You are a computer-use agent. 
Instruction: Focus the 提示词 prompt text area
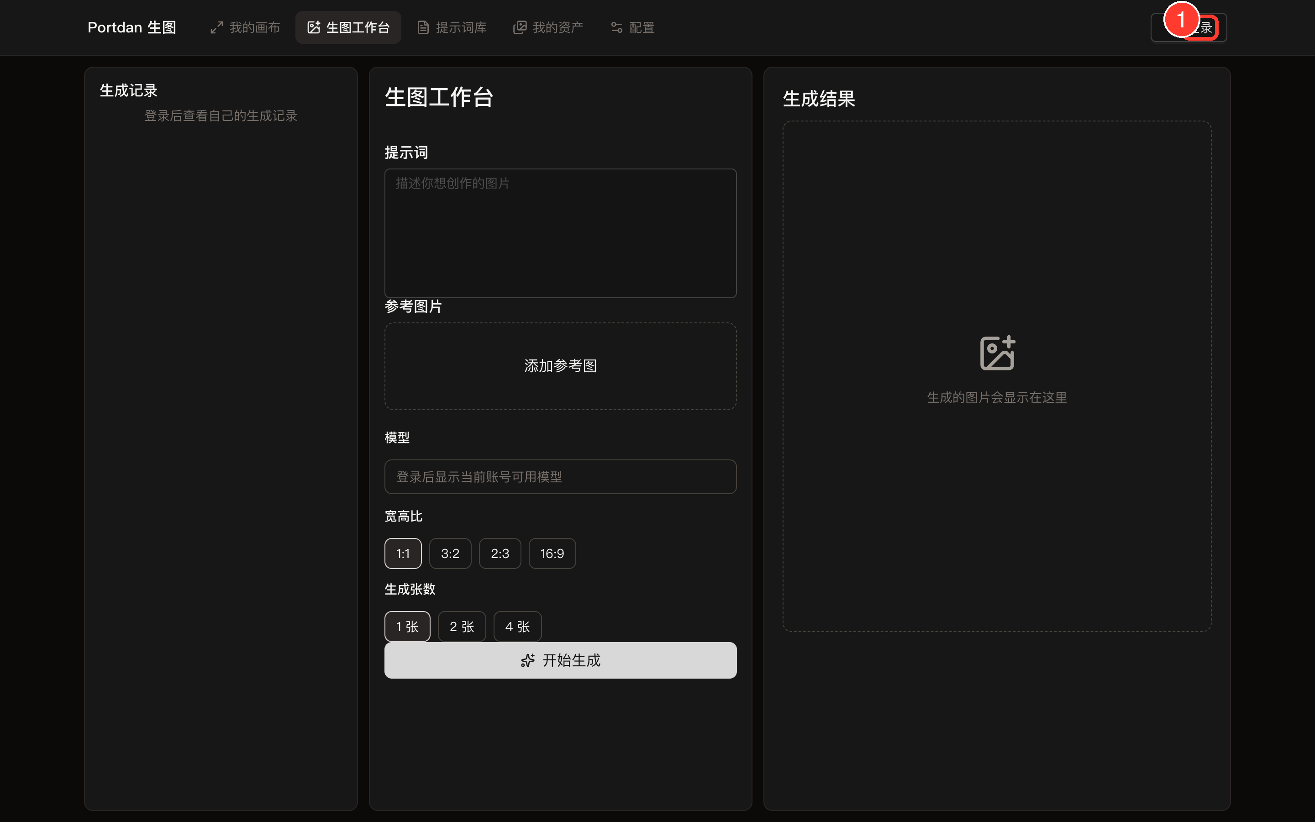pos(560,233)
